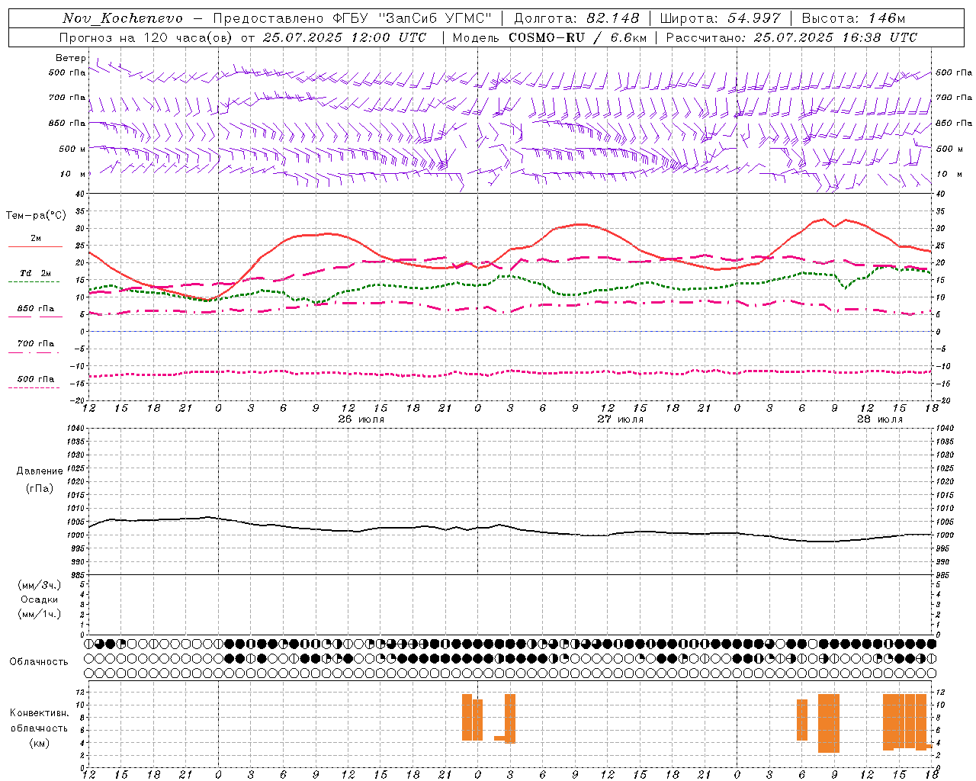Screen dimensions: 976x781
Task: Click the Давление pressure panel label
Action: point(40,471)
